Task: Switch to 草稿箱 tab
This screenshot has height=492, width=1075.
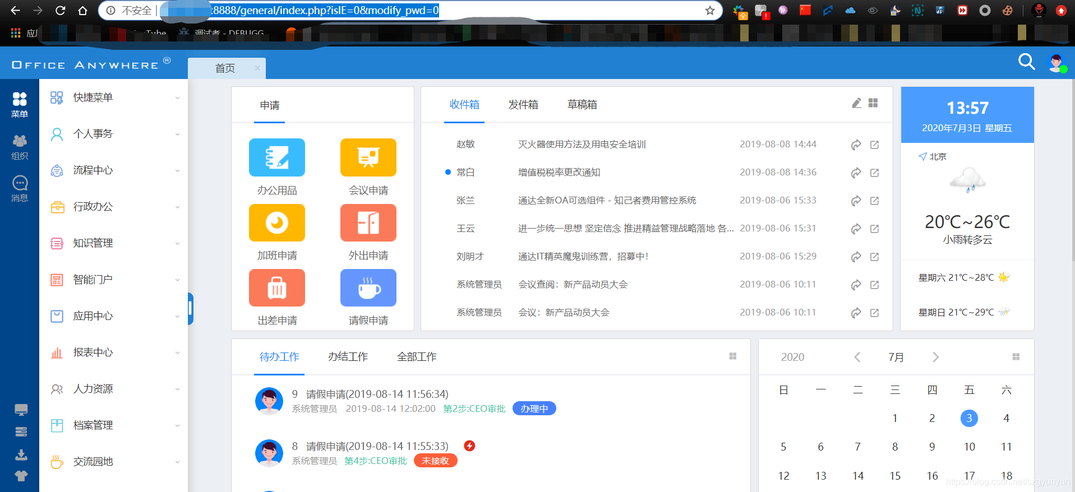Action: click(582, 105)
